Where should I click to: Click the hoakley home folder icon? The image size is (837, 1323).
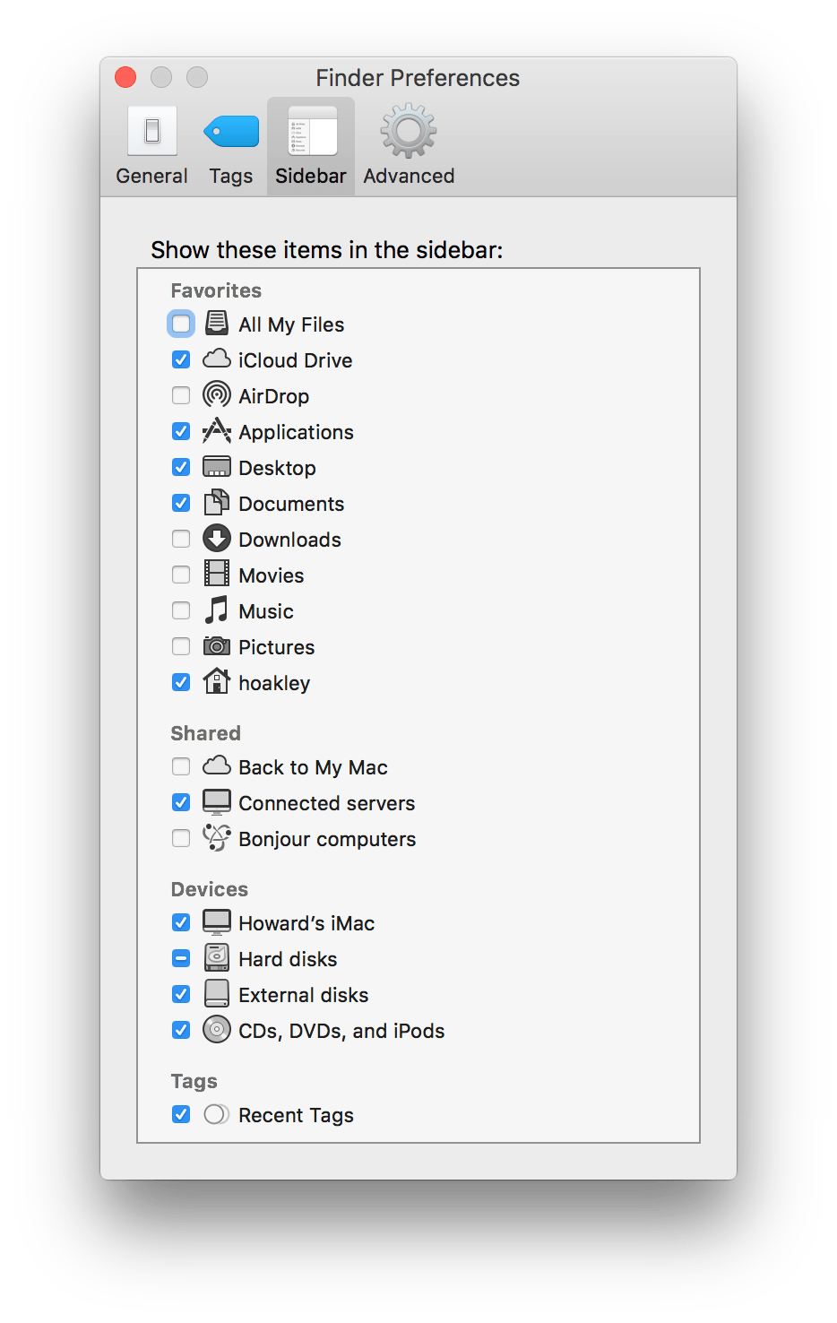coord(217,682)
